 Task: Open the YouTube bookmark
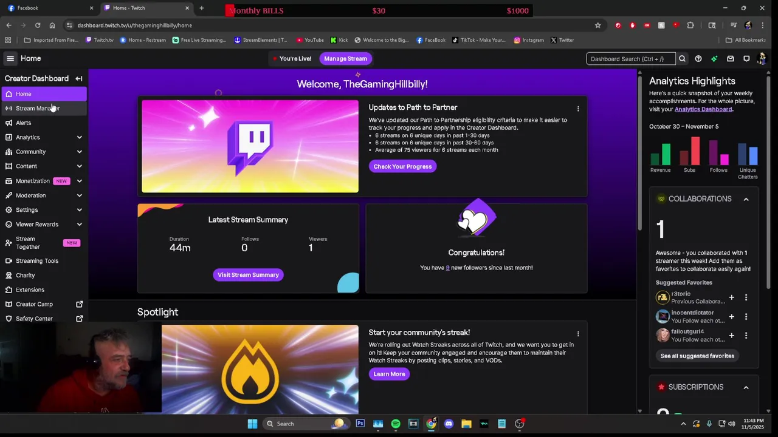coord(310,40)
